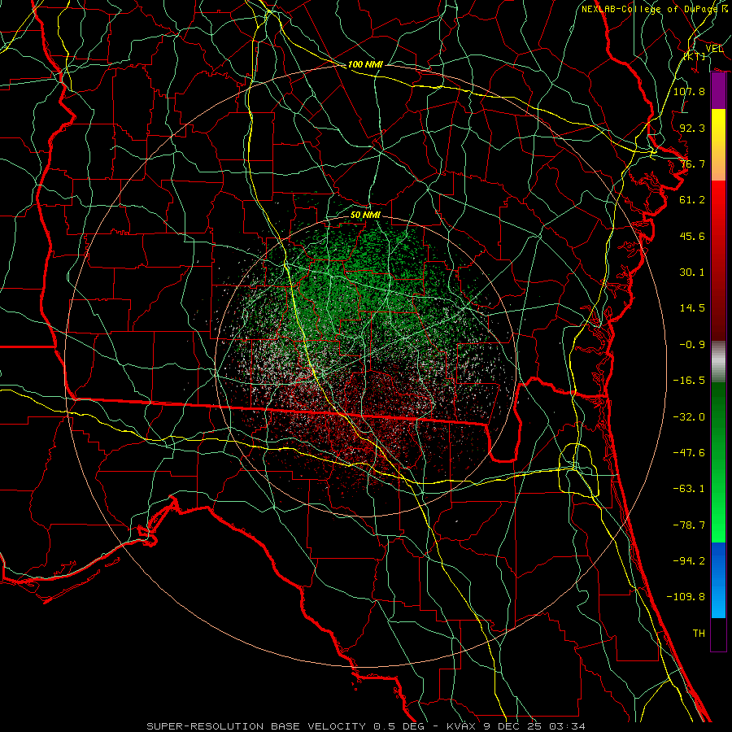732x732 pixels.
Task: Click the 50 NMI range ring label
Action: click(x=365, y=216)
